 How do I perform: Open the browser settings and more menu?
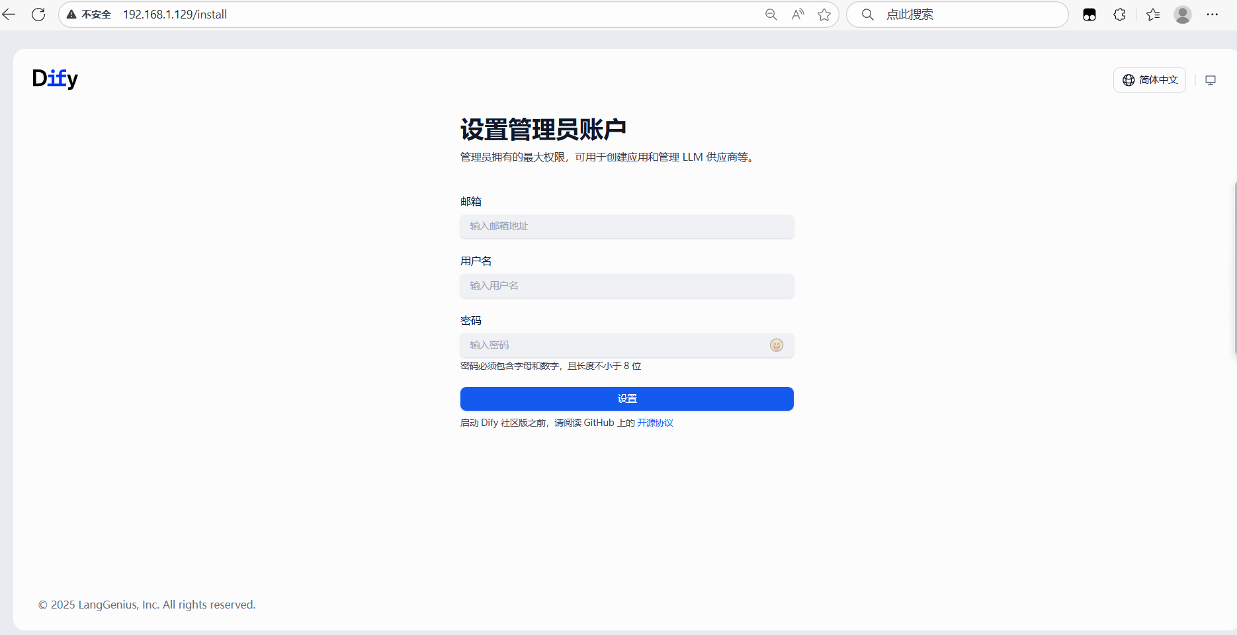pos(1212,15)
